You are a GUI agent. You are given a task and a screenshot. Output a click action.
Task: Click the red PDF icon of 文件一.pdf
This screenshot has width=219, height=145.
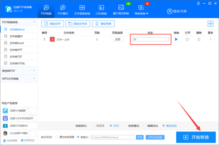coord(52,39)
